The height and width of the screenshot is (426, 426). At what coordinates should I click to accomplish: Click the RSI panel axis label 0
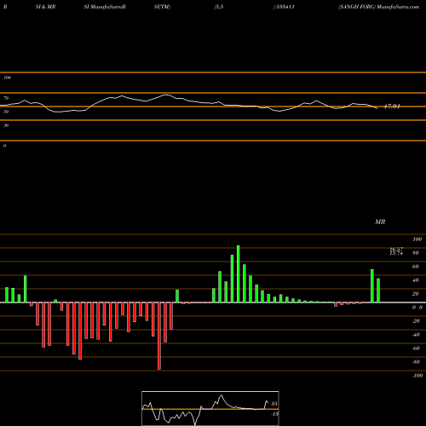click(4, 146)
